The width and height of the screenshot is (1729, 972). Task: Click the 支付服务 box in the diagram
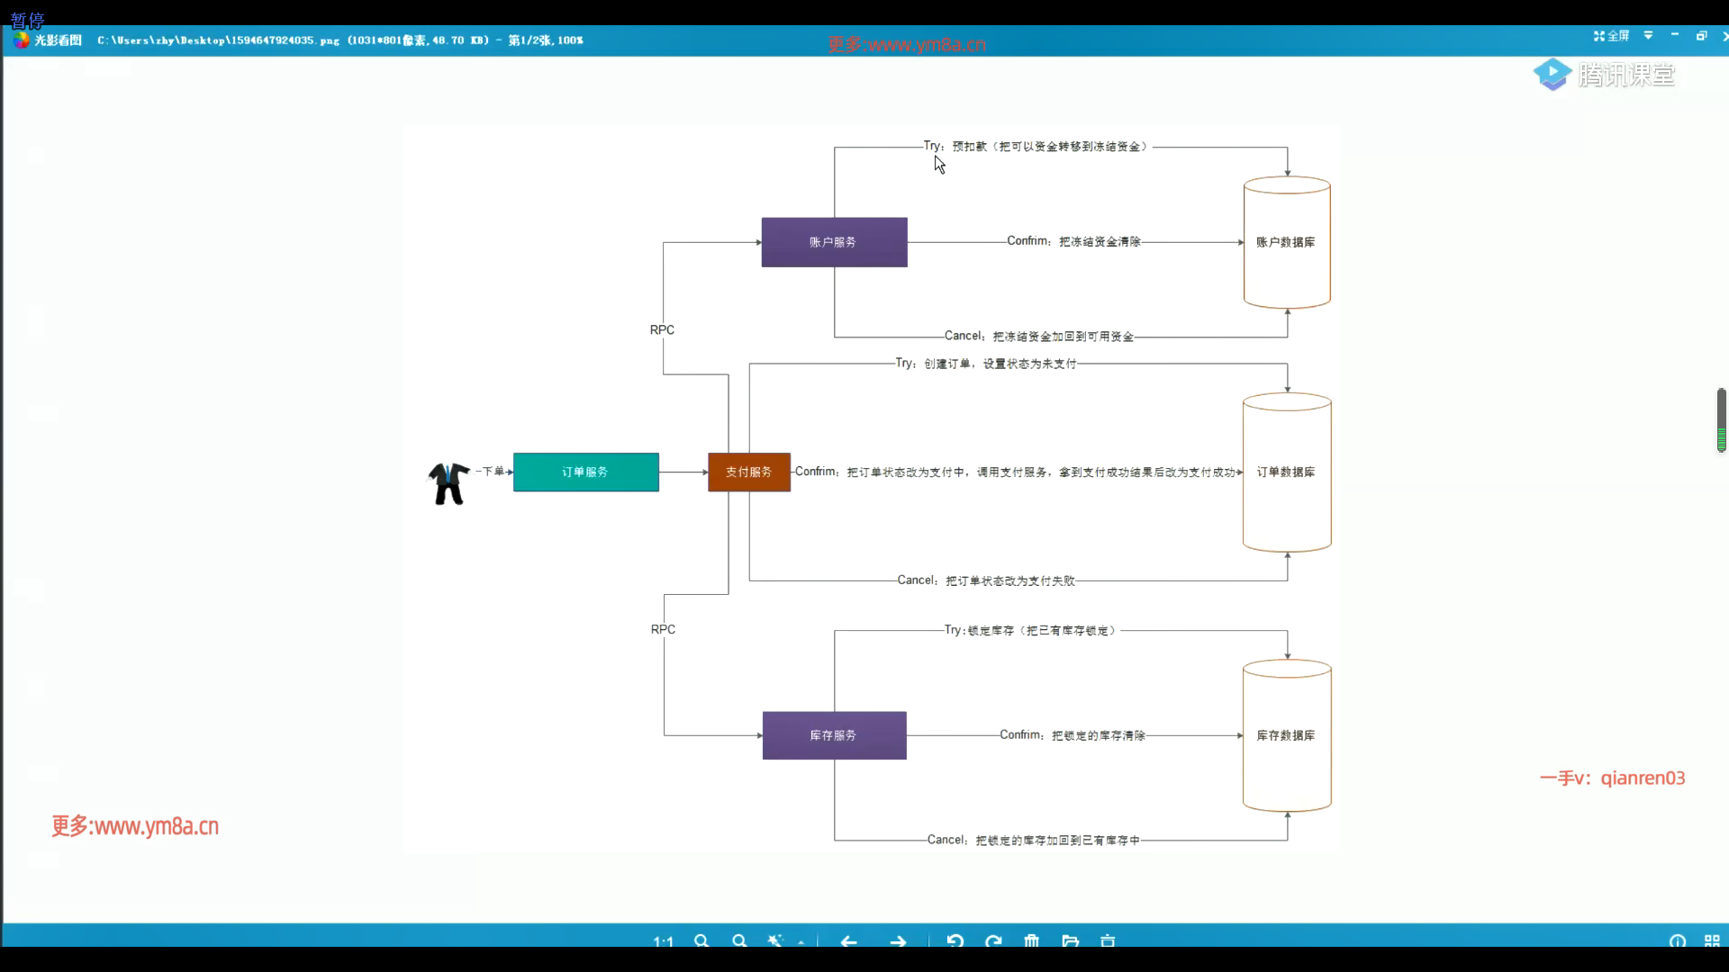[x=748, y=472]
